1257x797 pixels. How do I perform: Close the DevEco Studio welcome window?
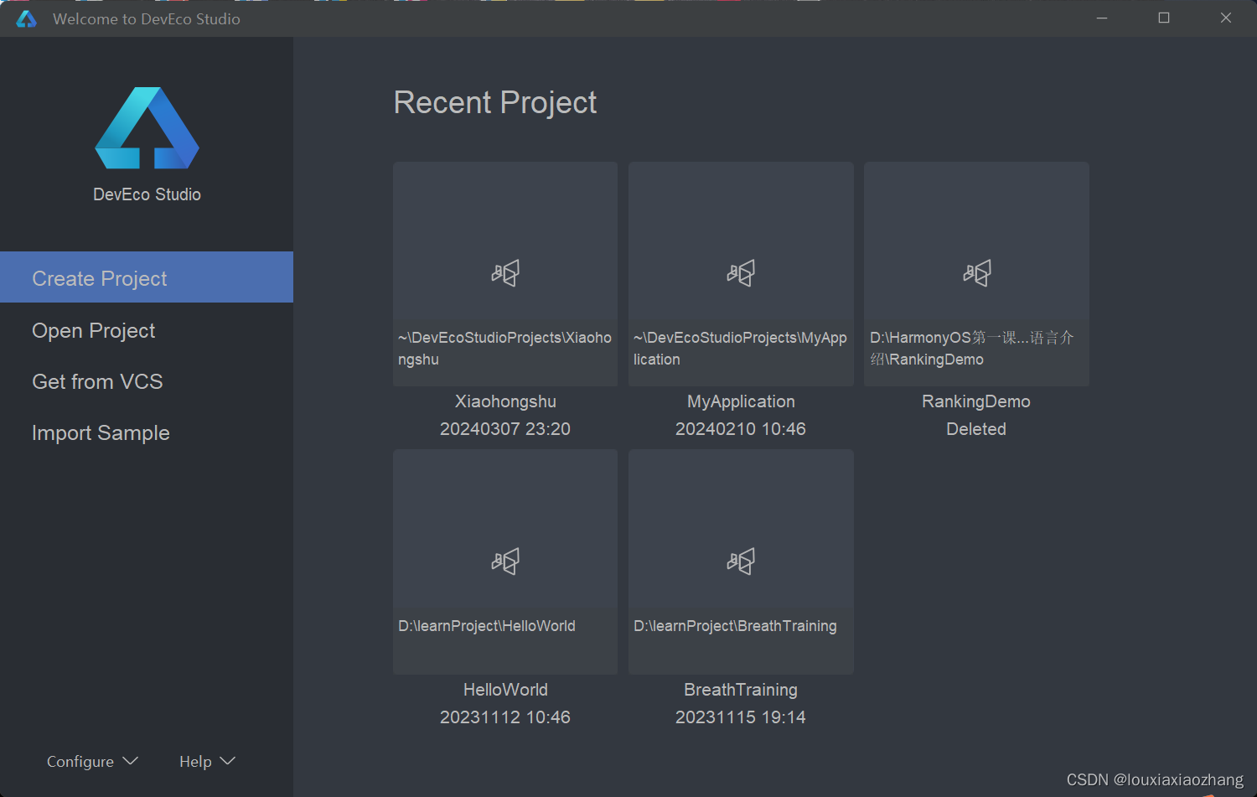tap(1226, 18)
